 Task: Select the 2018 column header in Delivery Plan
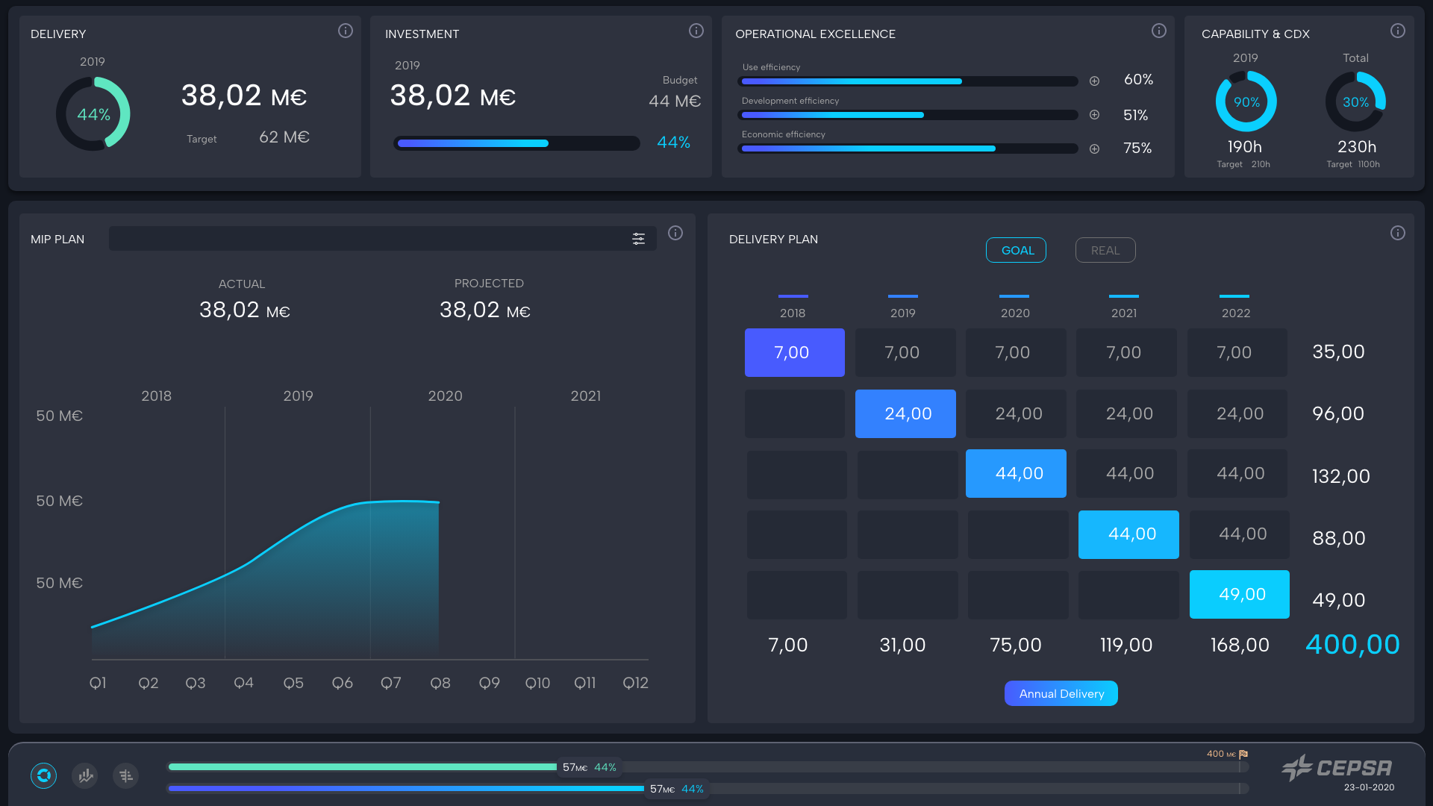[793, 313]
